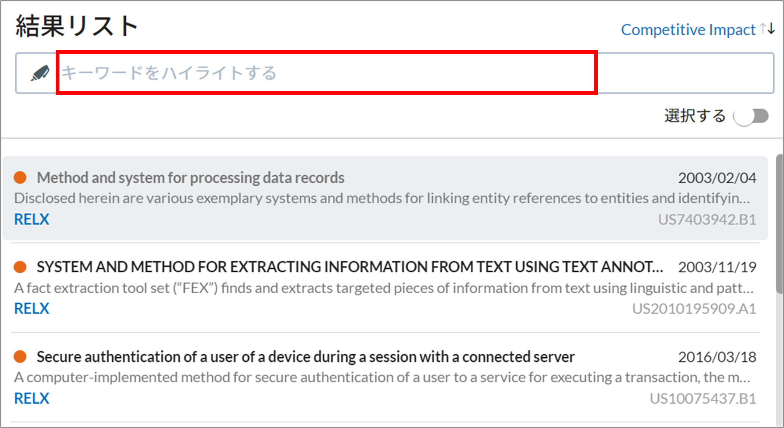Select patent number US10075437.B1
This screenshot has height=428, width=784.
pos(703,399)
